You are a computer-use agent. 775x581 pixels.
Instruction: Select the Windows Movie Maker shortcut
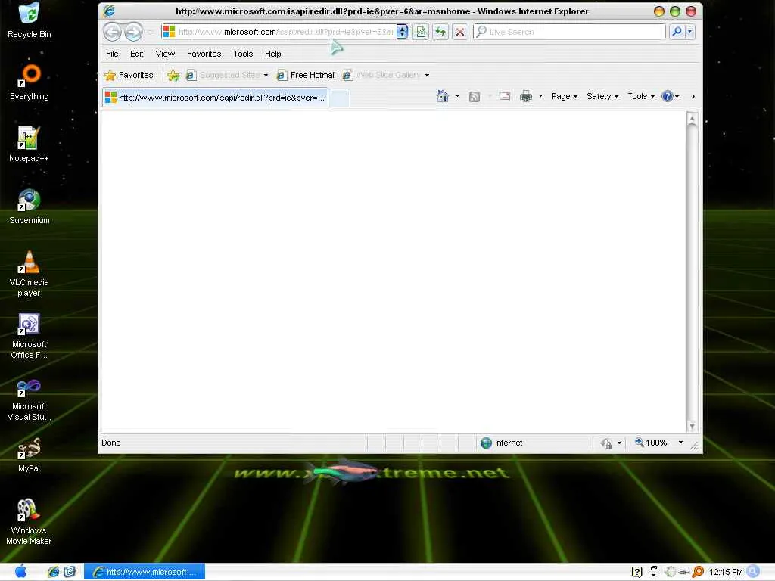tap(29, 522)
